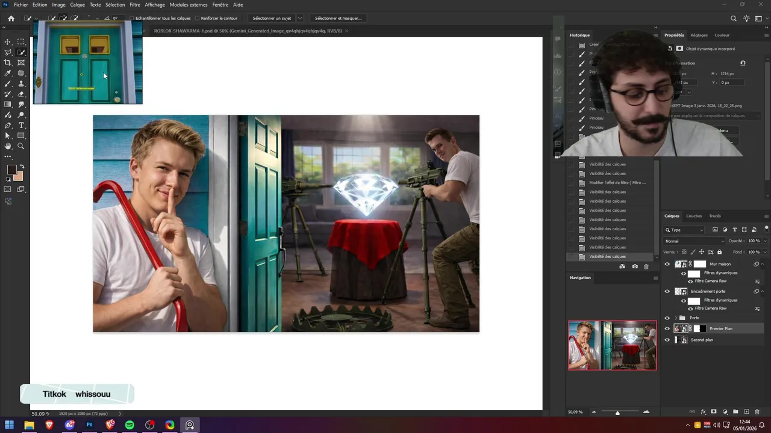Select the Polygonal Lasso tool
Image resolution: width=771 pixels, height=433 pixels.
(x=8, y=52)
